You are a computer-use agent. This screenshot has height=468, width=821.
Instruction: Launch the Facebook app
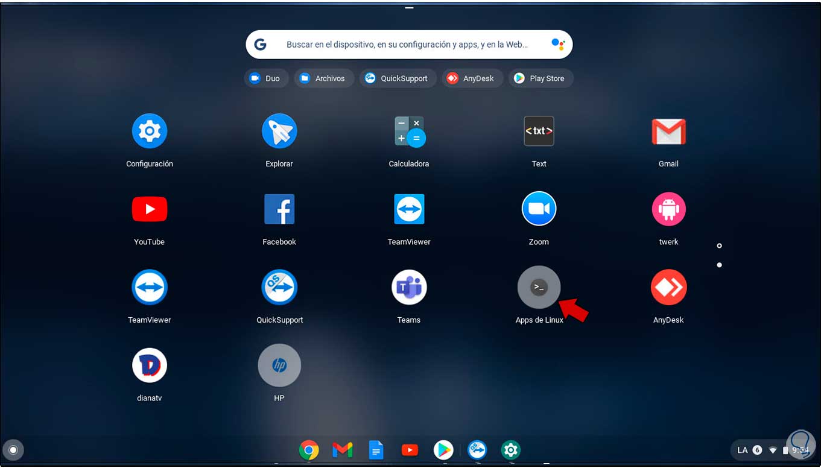click(279, 209)
